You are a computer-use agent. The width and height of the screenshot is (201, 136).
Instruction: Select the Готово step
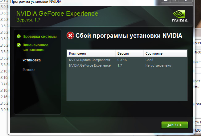[x=28, y=70]
